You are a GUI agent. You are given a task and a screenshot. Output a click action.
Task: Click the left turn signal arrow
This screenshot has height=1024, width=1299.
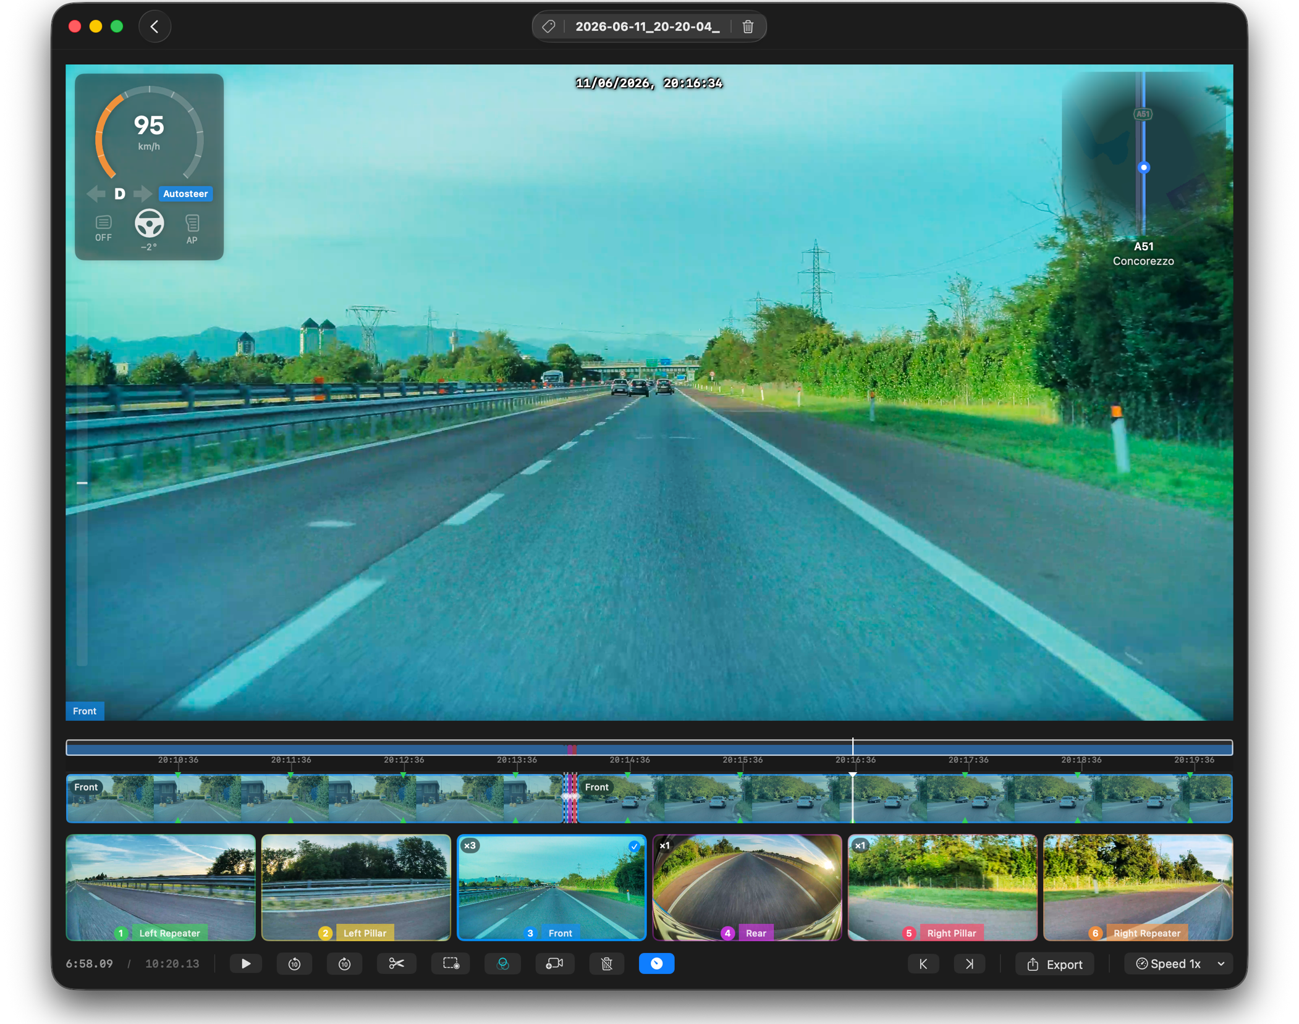point(96,194)
